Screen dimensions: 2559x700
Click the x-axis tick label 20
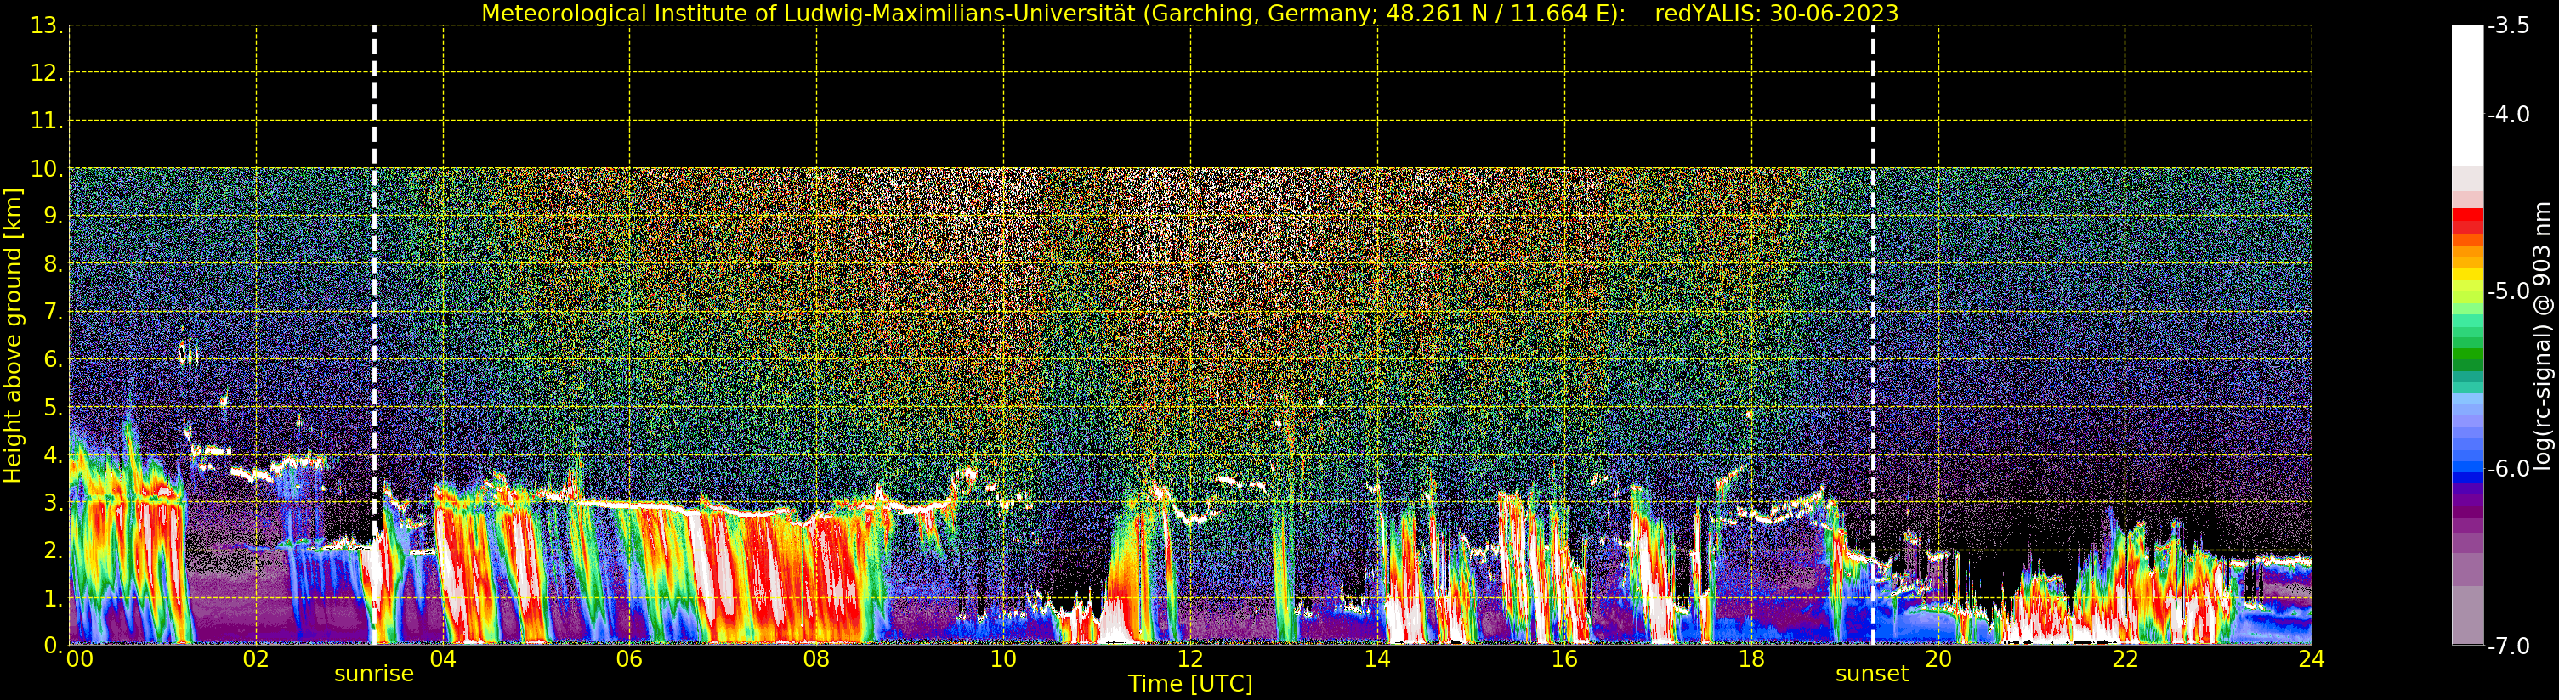(x=1938, y=658)
